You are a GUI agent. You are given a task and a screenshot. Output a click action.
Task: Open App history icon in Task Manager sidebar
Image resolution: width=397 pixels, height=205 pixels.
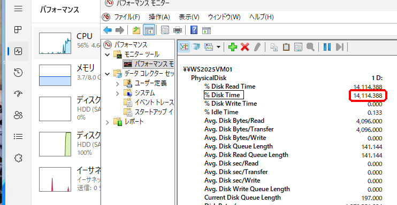pos(18,73)
